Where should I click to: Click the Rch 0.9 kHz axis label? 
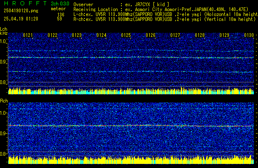(x=3, y=133)
